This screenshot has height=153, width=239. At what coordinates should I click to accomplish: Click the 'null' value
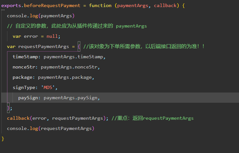coord(52,36)
